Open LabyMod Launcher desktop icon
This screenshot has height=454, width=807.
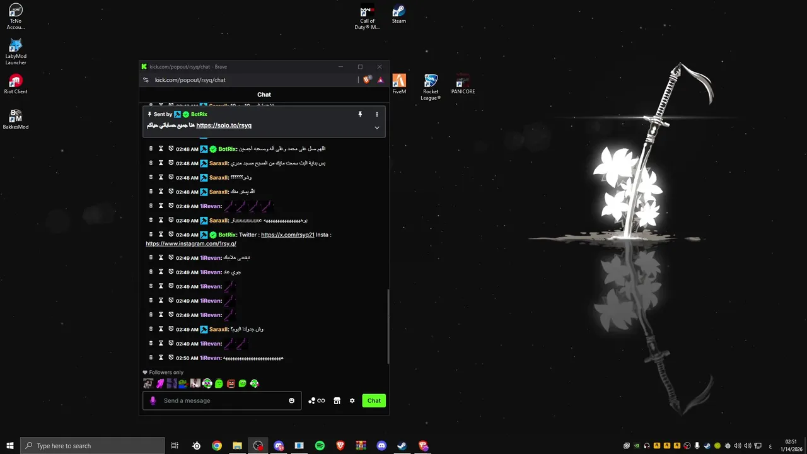pyautogui.click(x=16, y=52)
